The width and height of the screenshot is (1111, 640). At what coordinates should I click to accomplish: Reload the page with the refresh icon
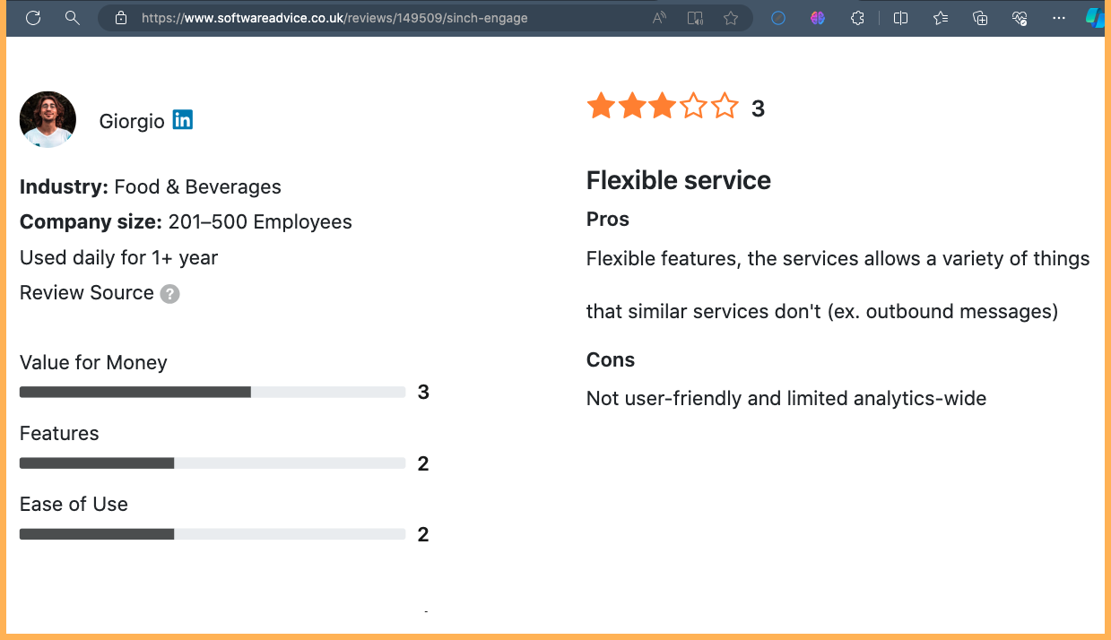33,18
